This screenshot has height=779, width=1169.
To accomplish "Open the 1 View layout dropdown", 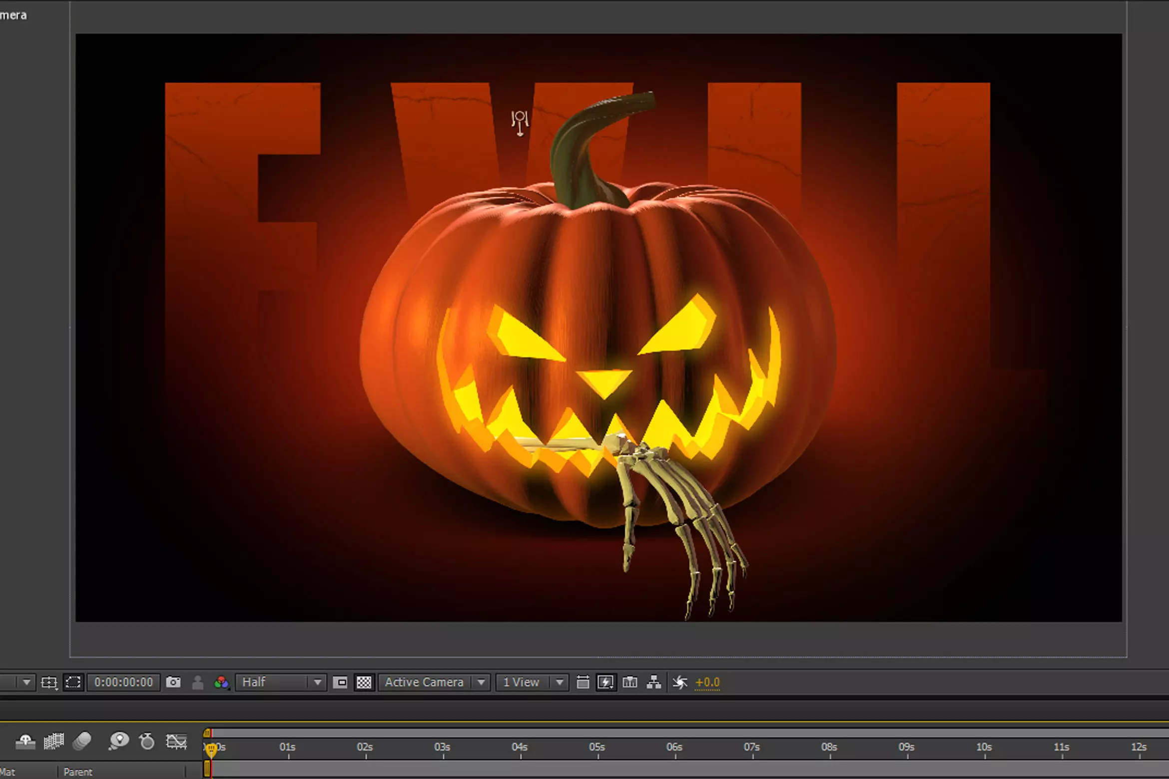I will coord(532,682).
